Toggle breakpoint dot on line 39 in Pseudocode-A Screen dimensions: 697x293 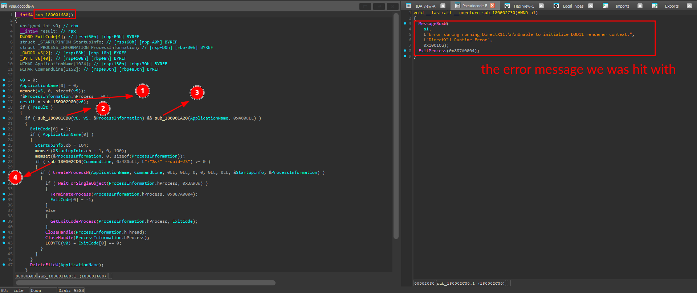point(4,221)
